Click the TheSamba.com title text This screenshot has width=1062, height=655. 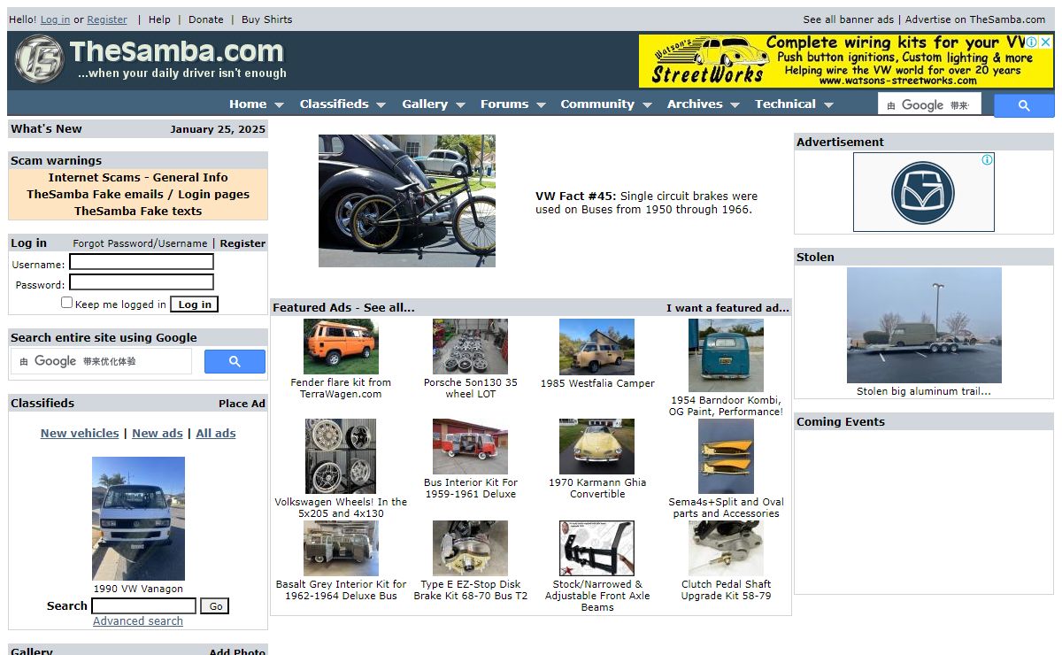pos(177,51)
